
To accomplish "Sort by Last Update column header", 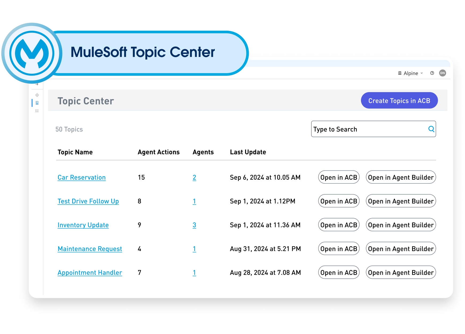I will click(x=248, y=152).
